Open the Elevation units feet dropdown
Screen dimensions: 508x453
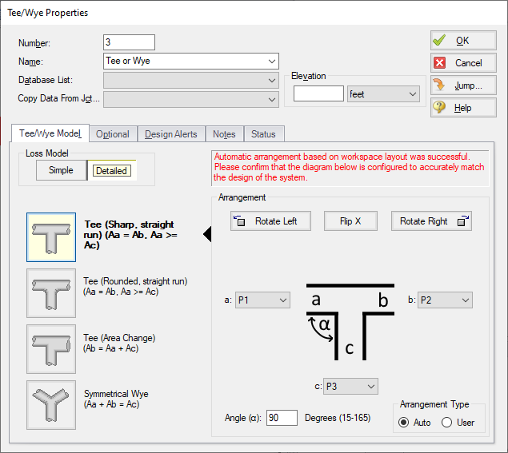[383, 94]
